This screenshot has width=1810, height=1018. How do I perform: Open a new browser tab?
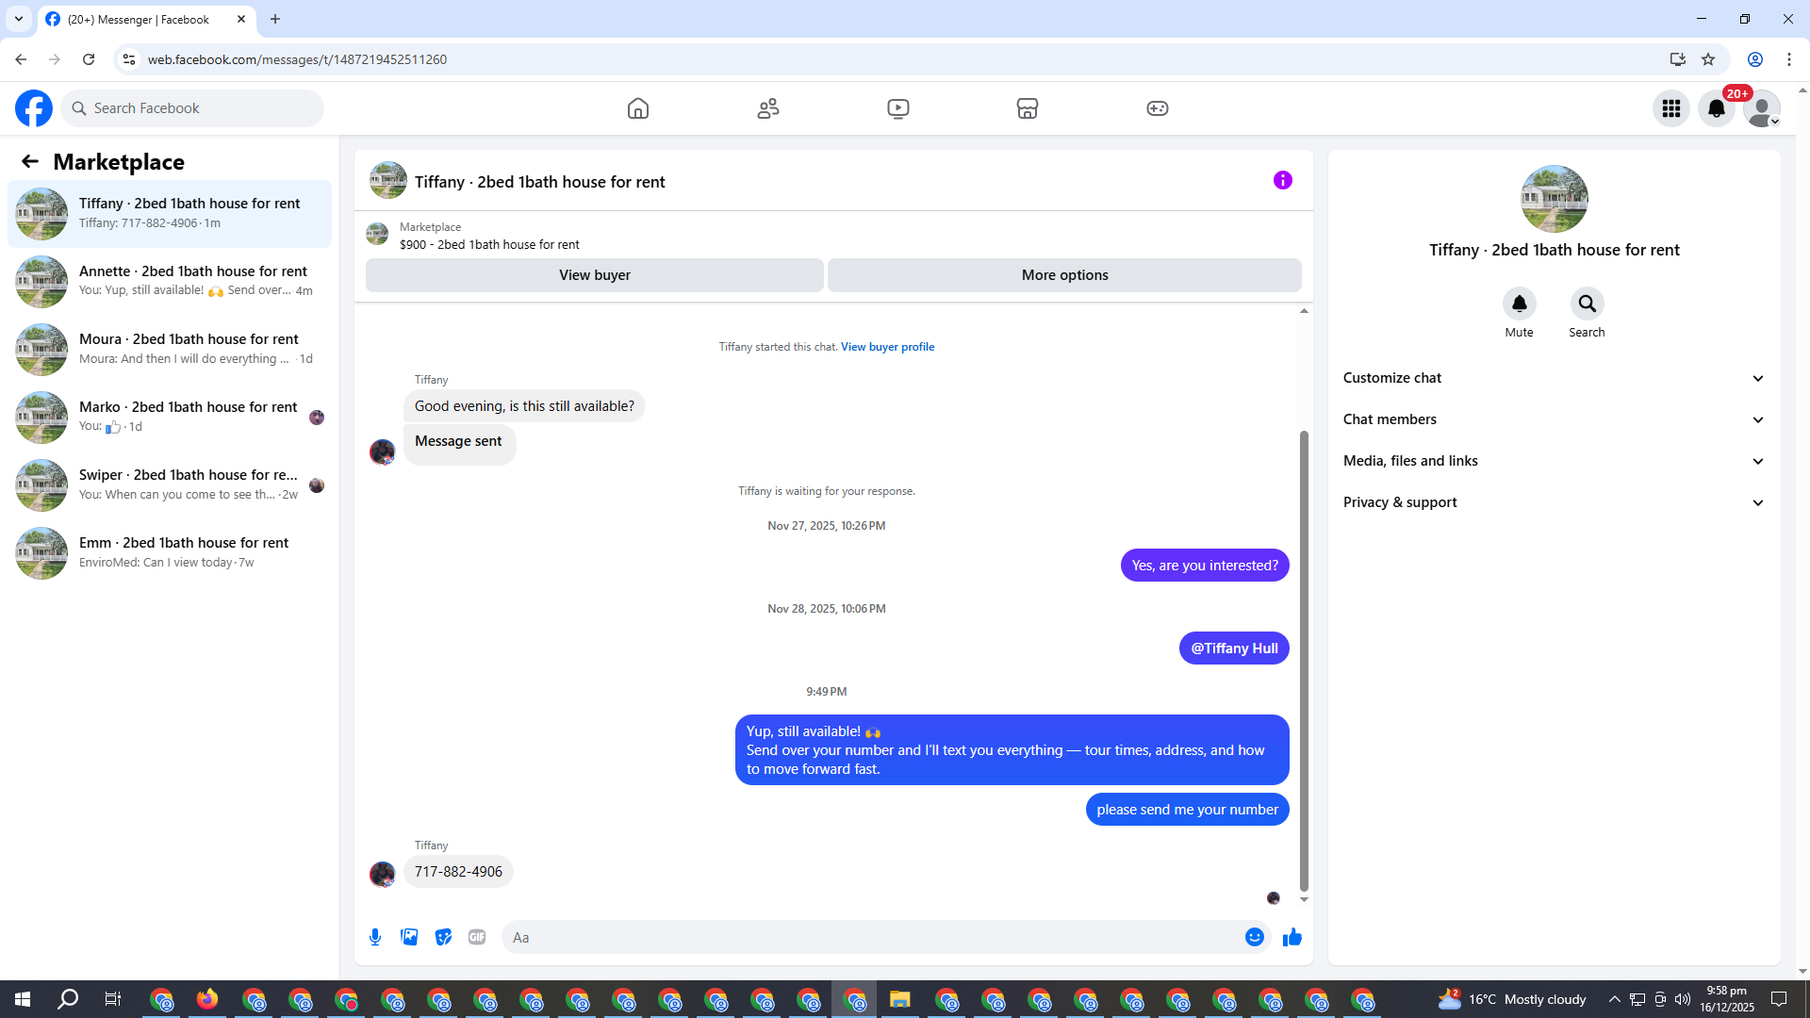coord(275,19)
